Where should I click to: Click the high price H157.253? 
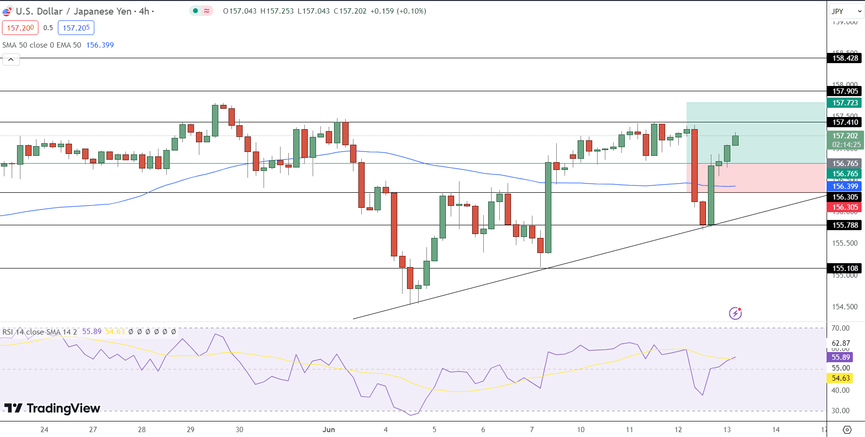click(x=277, y=11)
